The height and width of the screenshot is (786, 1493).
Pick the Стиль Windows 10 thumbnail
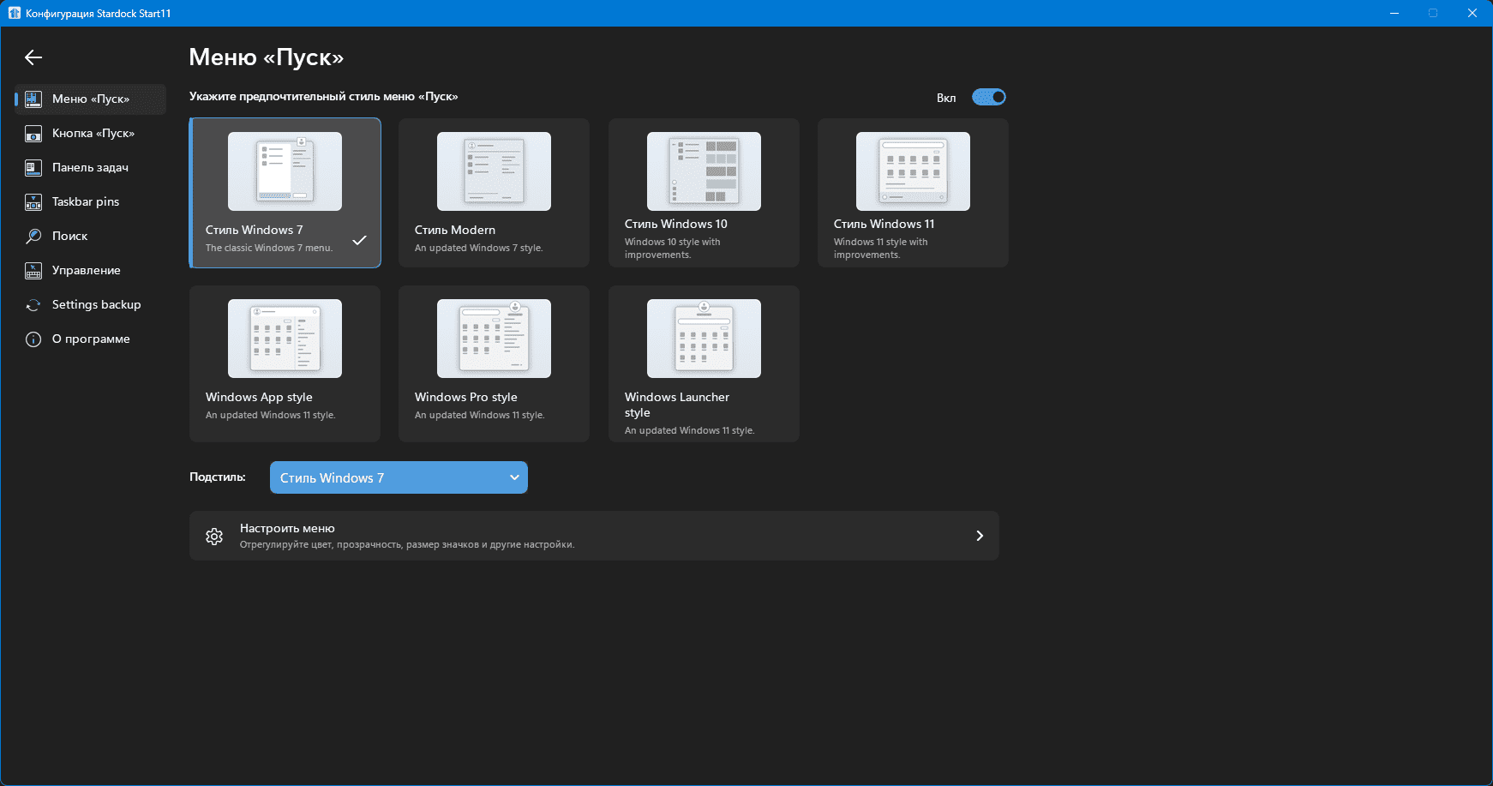coord(704,171)
